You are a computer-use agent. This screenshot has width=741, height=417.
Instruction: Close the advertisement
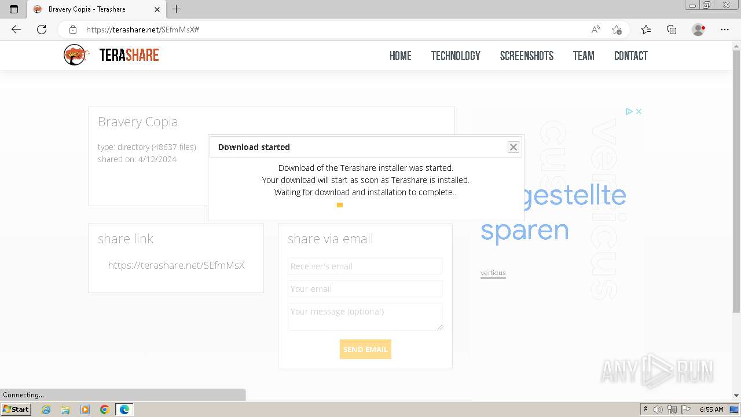[639, 111]
